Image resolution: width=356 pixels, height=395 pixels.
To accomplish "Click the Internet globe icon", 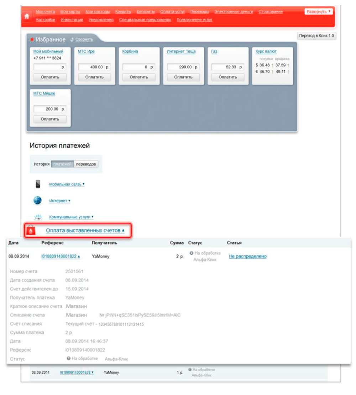I will pos(37,200).
